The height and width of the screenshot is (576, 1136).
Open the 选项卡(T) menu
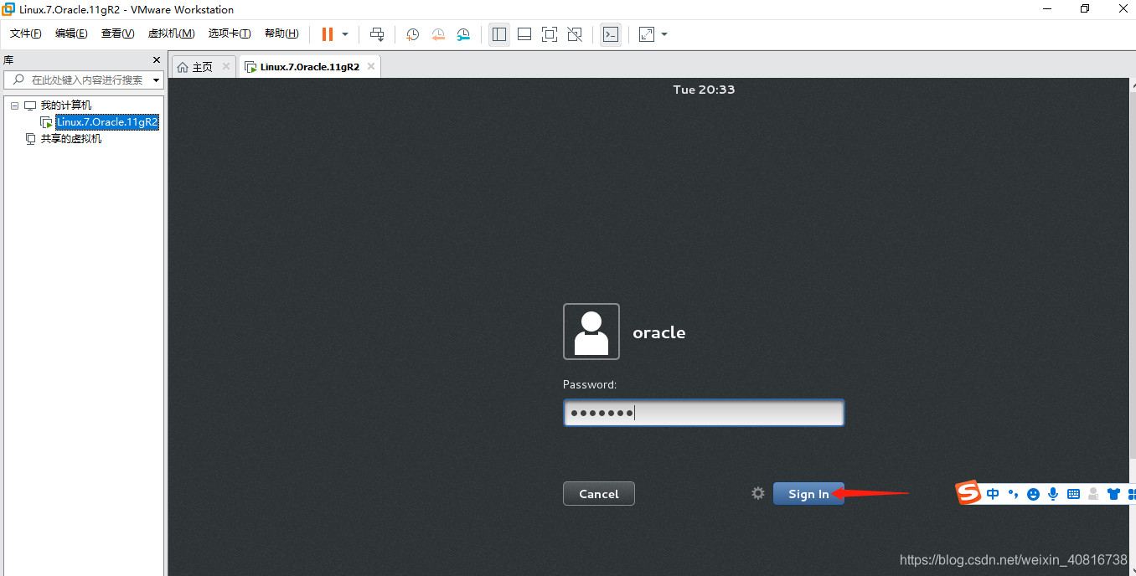pos(230,33)
